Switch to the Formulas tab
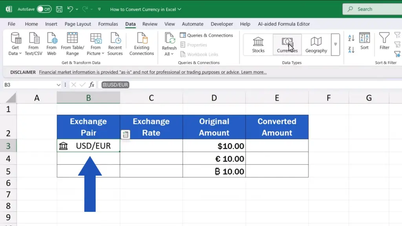 (108, 24)
